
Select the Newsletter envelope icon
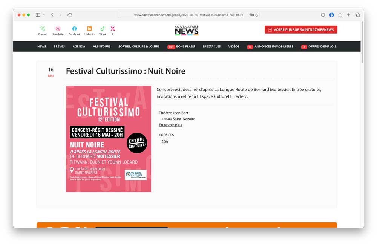point(58,29)
